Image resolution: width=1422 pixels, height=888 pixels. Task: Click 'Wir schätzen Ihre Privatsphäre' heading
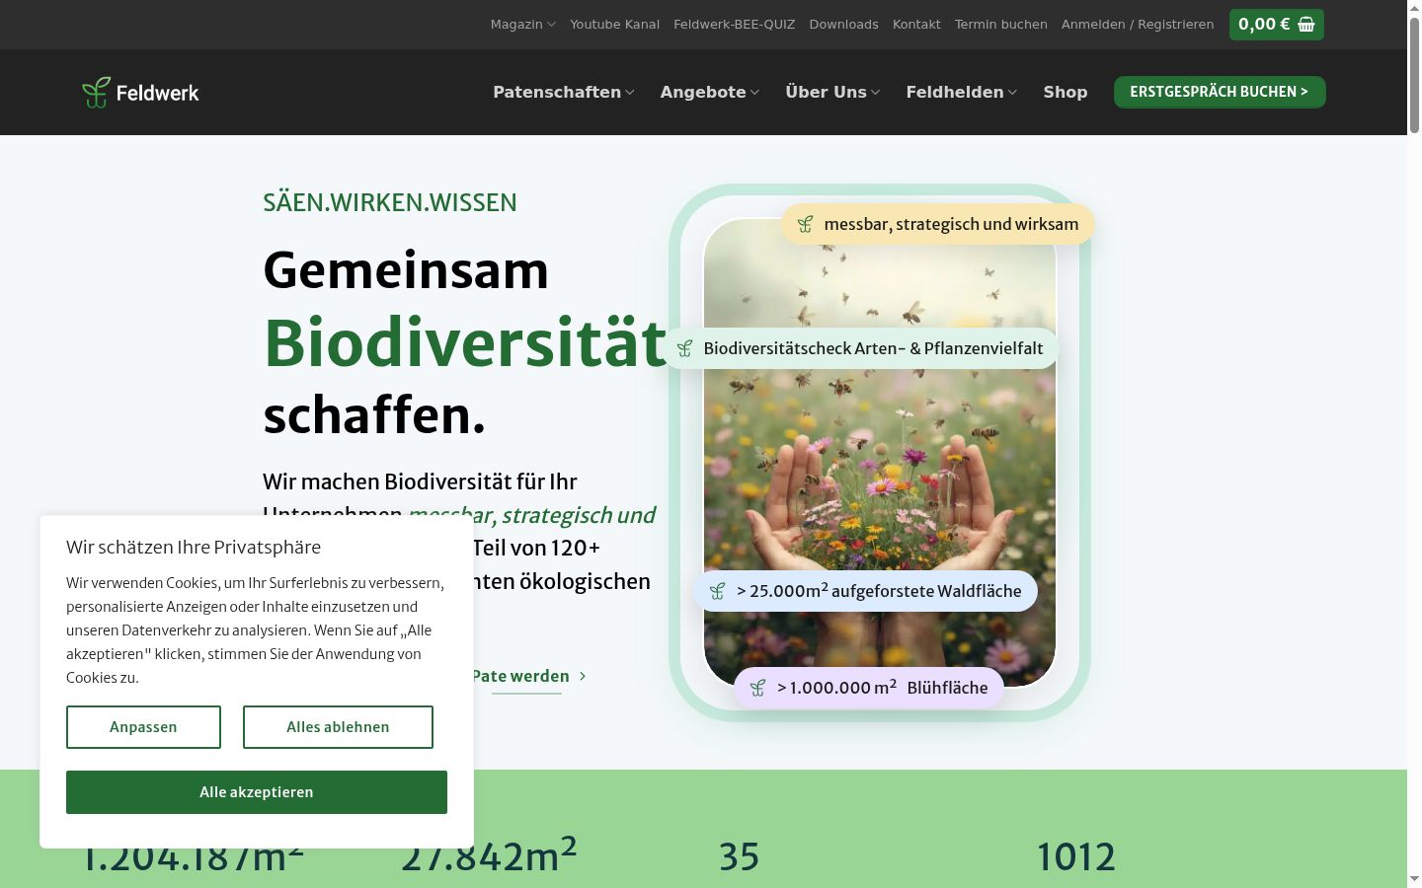[194, 547]
